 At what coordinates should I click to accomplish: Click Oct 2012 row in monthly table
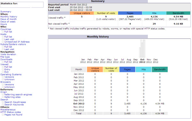pos(119,104)
